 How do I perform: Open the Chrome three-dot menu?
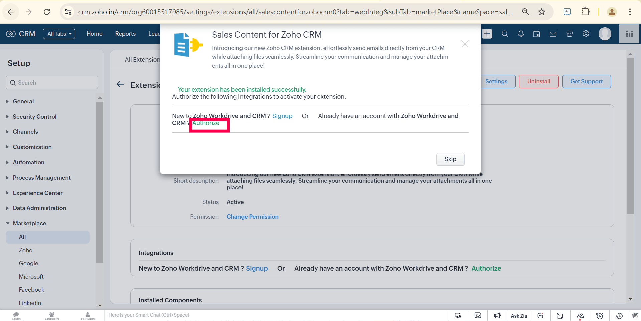coord(630,12)
